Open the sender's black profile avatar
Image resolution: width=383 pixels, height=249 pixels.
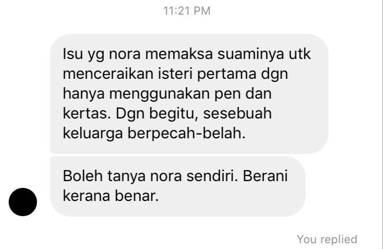point(23,202)
